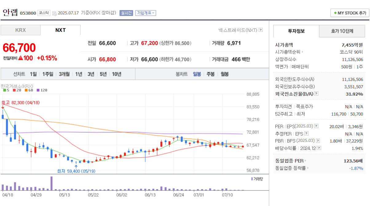370x206 pixels.
Task: Select the 주봉 candle chart
Action: tap(211, 74)
